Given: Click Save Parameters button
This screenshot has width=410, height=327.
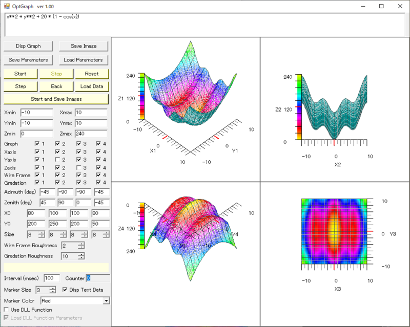Looking at the screenshot, I should tap(28, 60).
